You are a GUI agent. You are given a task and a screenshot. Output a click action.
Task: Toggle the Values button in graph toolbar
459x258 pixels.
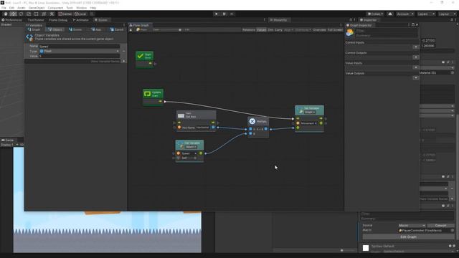click(261, 30)
